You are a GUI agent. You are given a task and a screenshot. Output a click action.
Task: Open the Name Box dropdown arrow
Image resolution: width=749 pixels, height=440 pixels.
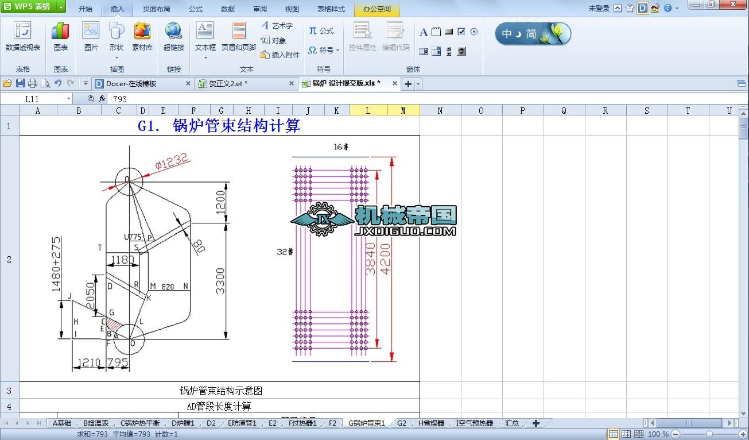click(68, 98)
